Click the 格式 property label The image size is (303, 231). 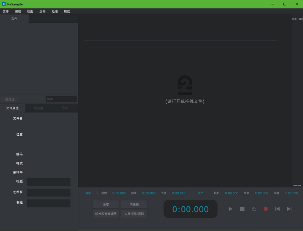point(19,163)
